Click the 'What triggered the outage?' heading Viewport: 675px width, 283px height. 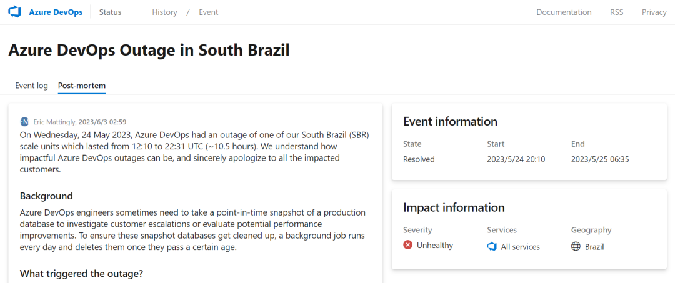[81, 273]
